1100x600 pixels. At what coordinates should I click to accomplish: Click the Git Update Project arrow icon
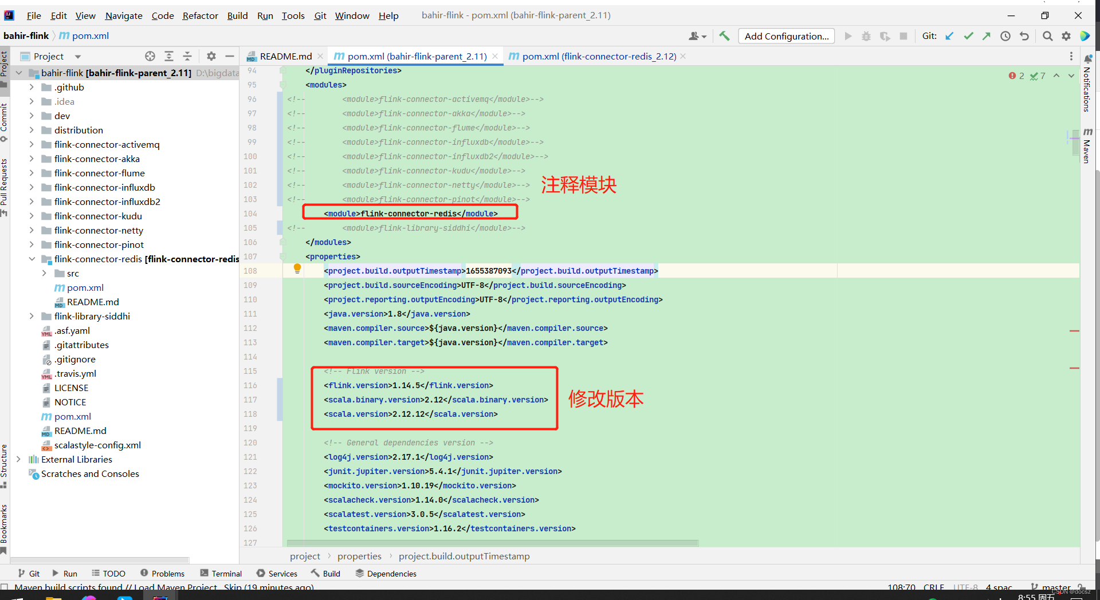[x=949, y=36]
